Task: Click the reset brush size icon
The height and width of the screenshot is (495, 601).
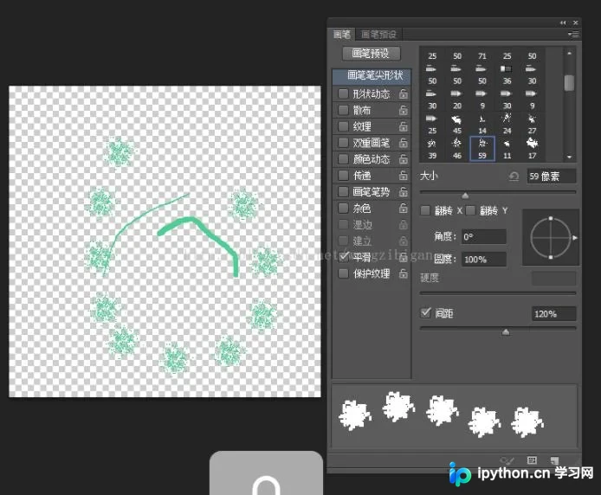Action: [x=514, y=177]
